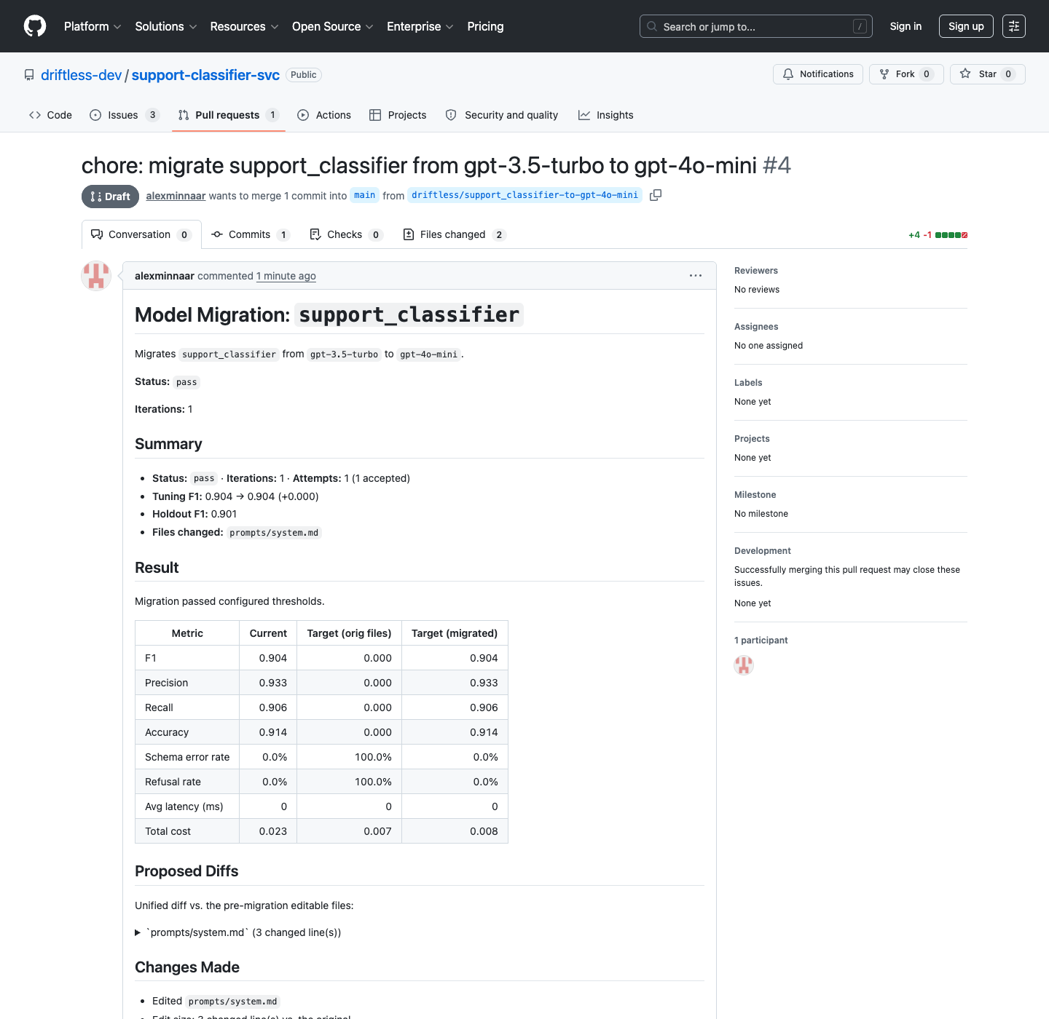Open Security and quality tab
The width and height of the screenshot is (1049, 1019).
point(502,115)
